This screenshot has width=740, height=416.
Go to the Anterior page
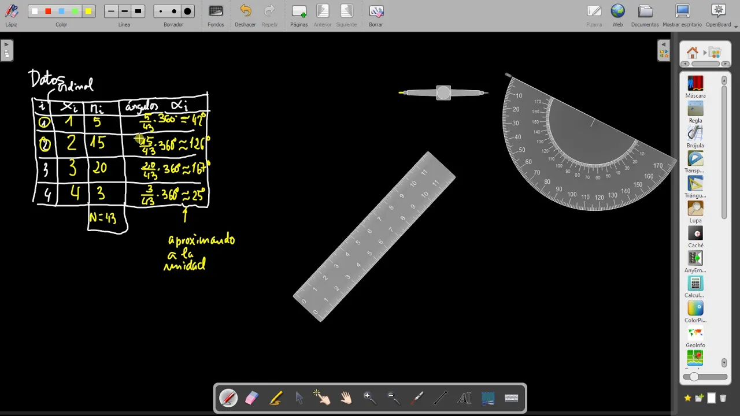tap(323, 16)
